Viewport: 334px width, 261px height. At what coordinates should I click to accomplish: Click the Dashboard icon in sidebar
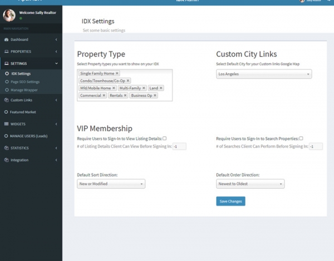(6, 40)
